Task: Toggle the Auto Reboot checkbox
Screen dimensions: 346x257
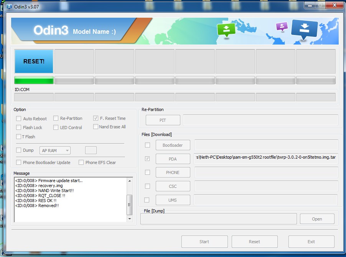Action: [18, 119]
